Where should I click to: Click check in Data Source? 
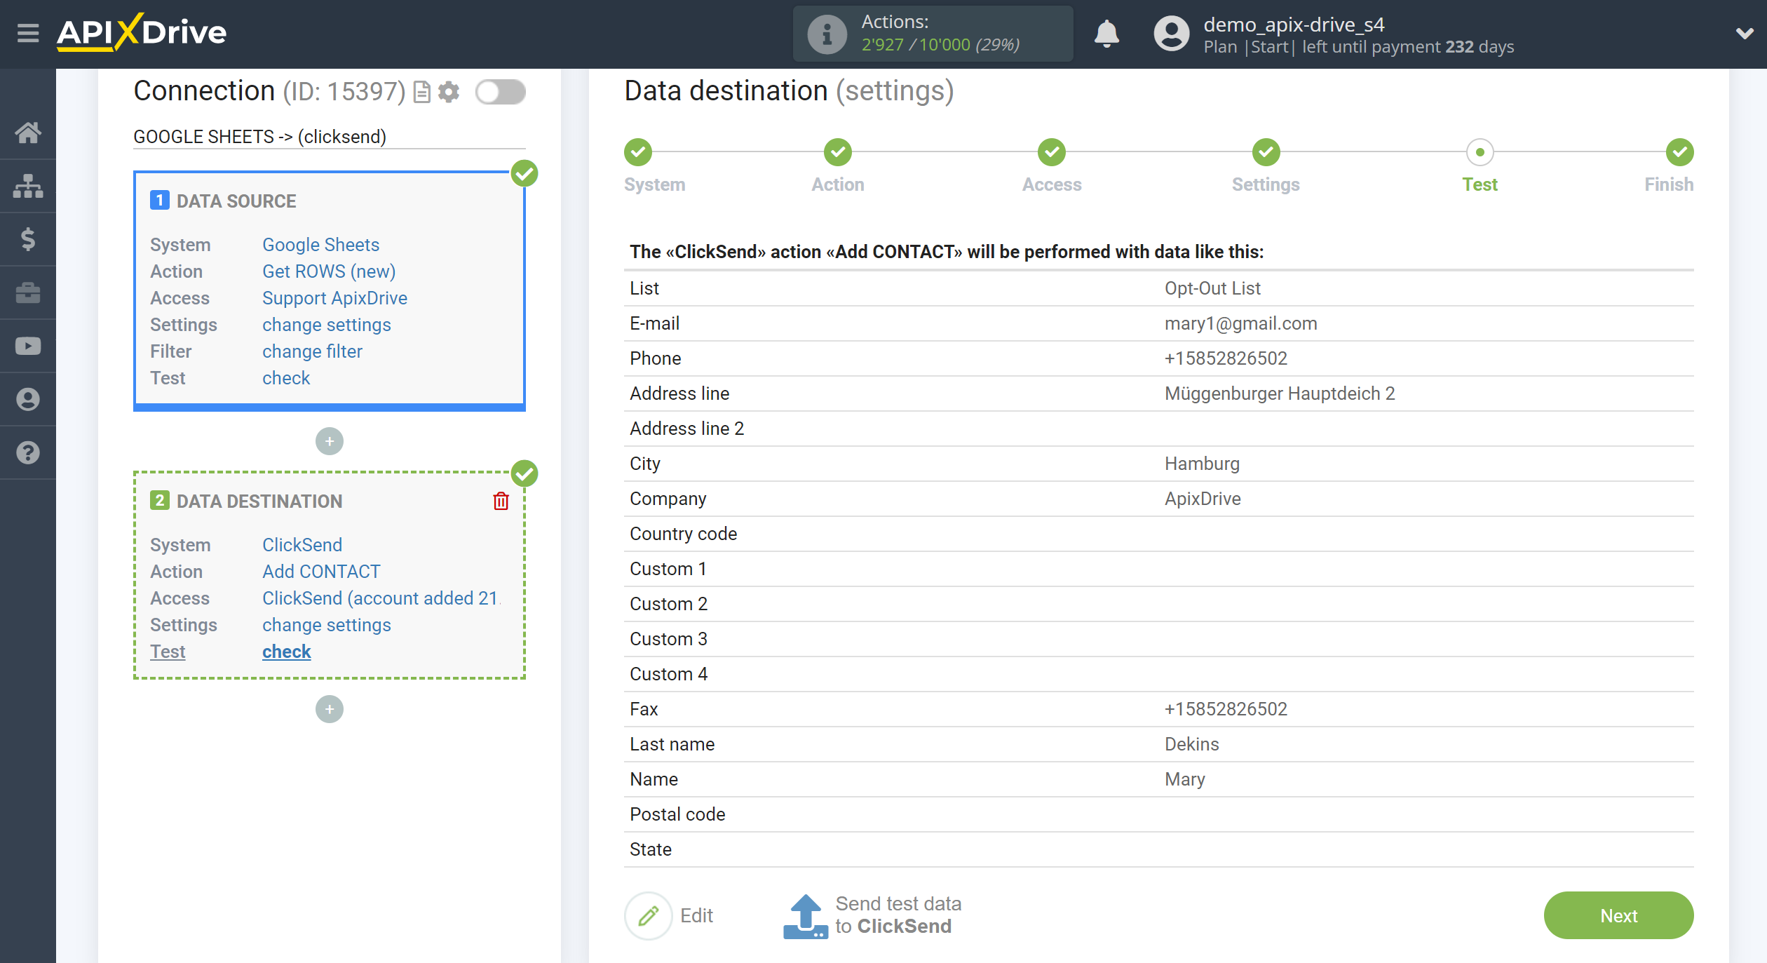click(x=286, y=378)
